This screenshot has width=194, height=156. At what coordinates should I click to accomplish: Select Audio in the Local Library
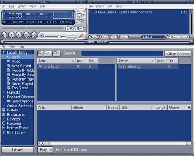coord(16,57)
